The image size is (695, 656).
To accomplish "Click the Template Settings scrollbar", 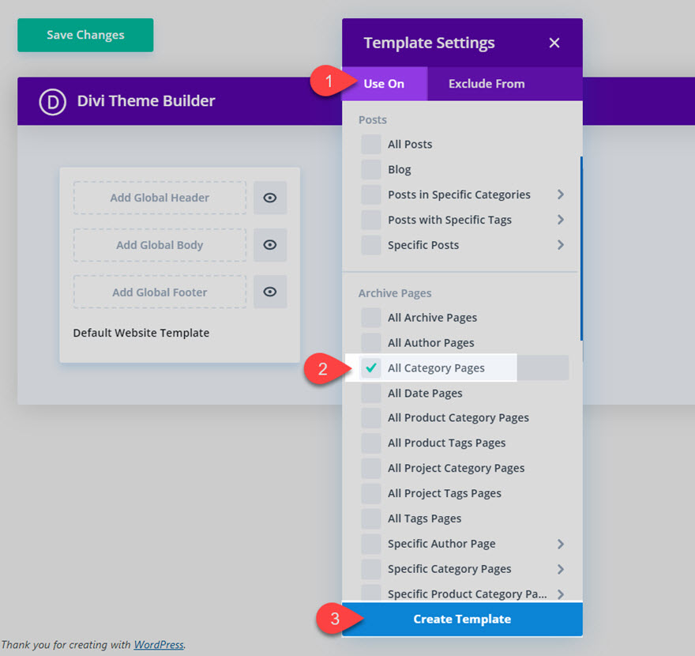I will point(581,248).
